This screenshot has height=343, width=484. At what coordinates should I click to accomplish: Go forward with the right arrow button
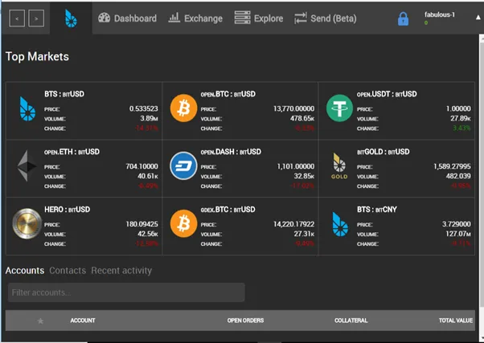click(x=36, y=18)
